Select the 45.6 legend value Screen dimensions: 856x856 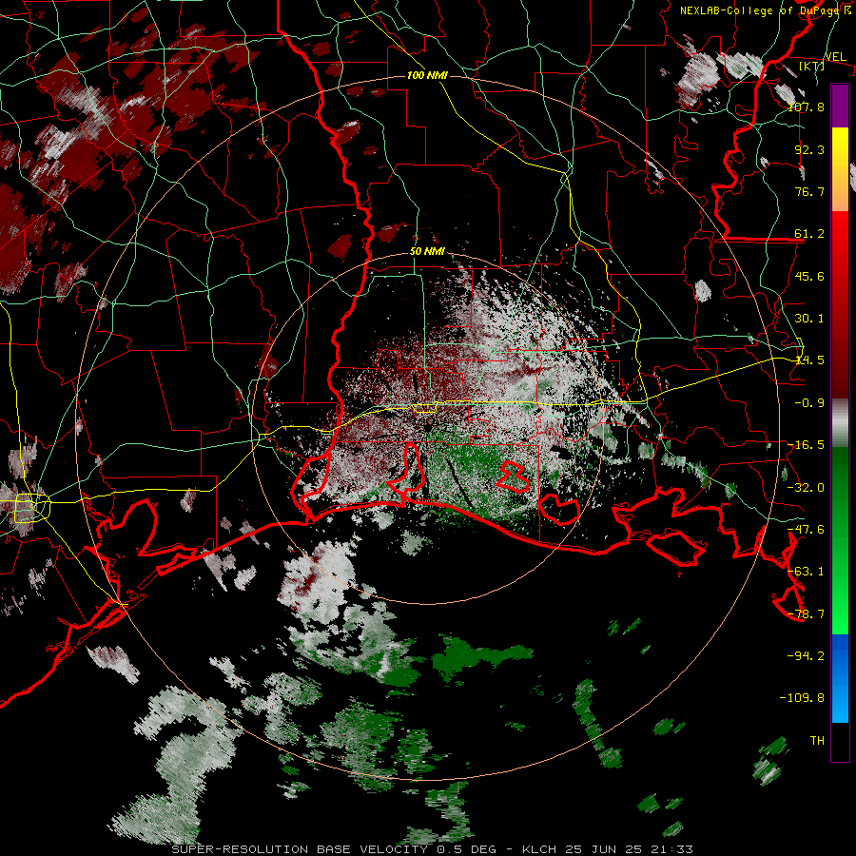(809, 276)
